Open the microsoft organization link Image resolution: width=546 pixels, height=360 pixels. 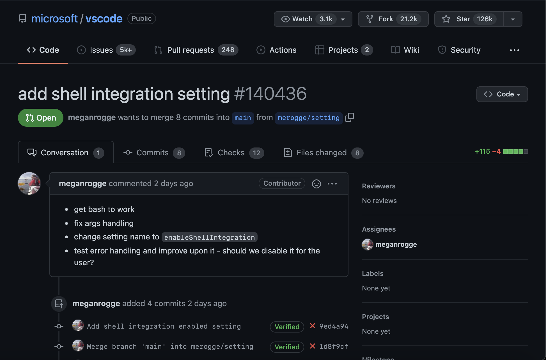click(54, 19)
